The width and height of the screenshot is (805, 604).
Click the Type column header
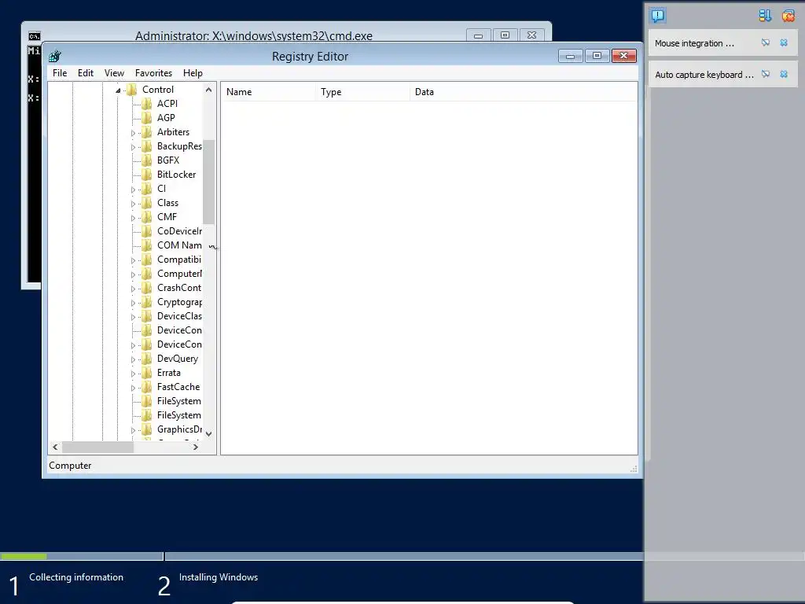[363, 92]
